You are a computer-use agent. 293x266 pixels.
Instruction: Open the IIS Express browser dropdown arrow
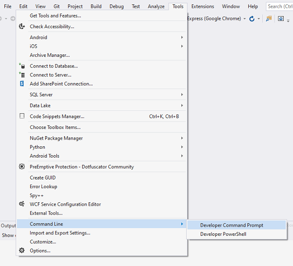[244, 18]
